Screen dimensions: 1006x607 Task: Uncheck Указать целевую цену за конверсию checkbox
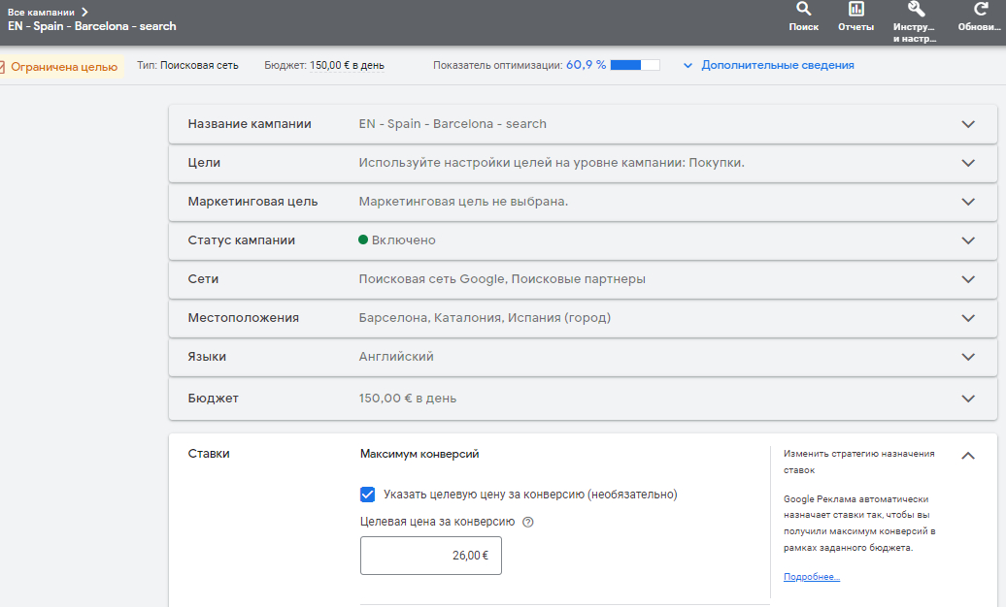pos(367,495)
